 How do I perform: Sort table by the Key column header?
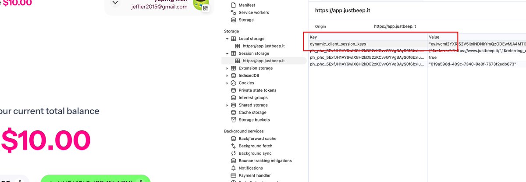click(368, 37)
